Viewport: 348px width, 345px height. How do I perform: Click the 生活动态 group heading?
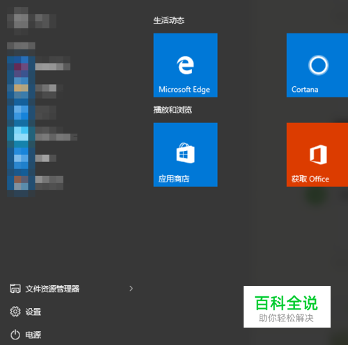pos(168,20)
